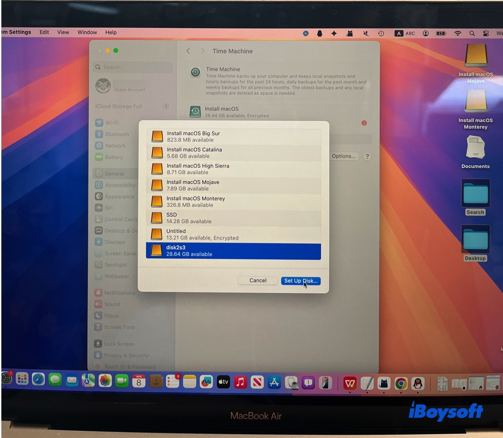
Task: Open QQ from the Dock
Action: (417, 383)
